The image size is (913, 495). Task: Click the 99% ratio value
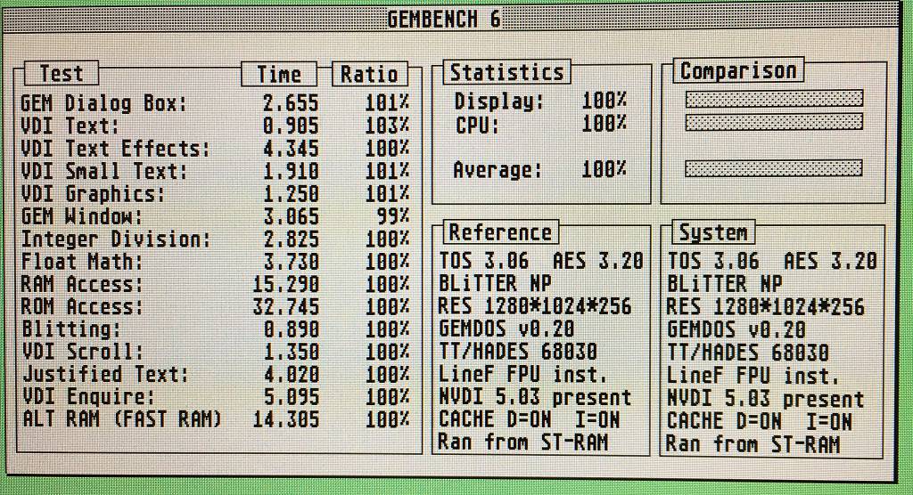tap(393, 217)
